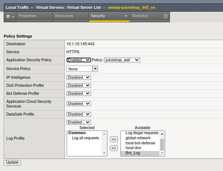The height and width of the screenshot is (171, 223).
Task: Select local-dos in Available list
Action: tap(133, 148)
